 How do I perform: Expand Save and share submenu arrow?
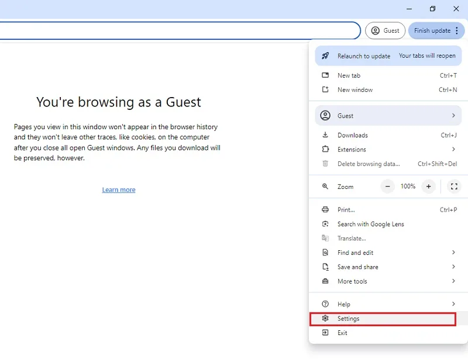(453, 267)
